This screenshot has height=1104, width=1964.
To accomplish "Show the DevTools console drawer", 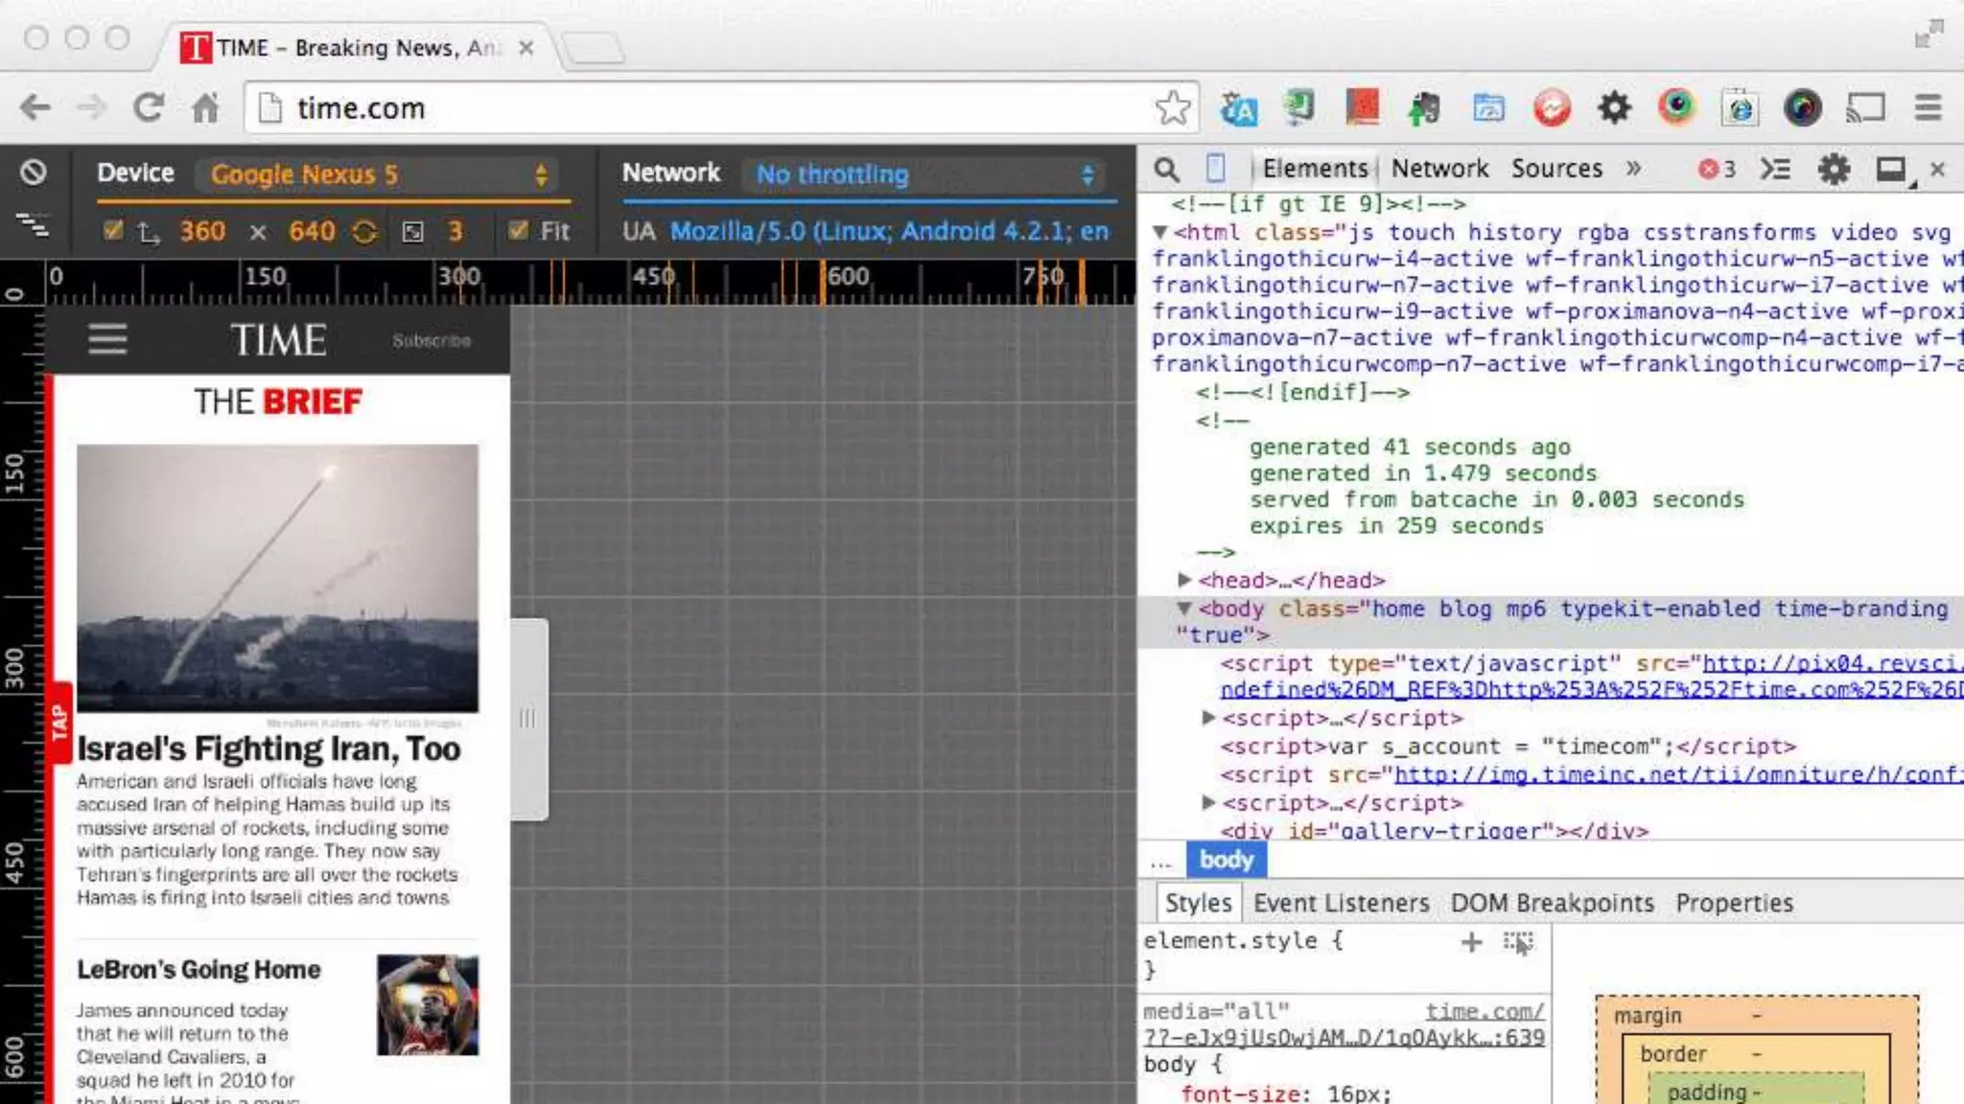I will (1775, 170).
